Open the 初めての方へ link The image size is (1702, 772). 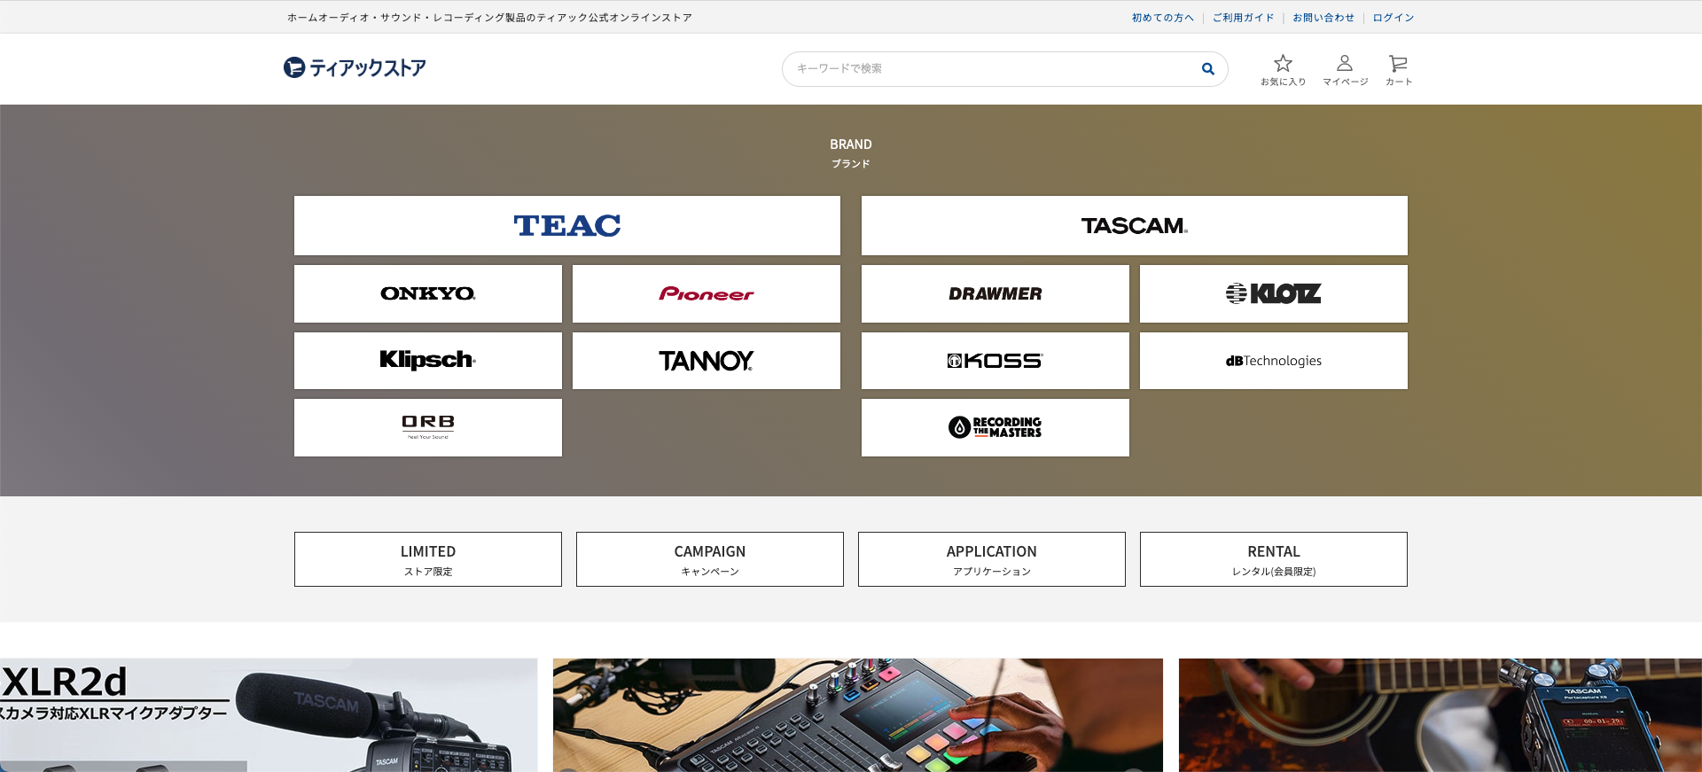1162,18
